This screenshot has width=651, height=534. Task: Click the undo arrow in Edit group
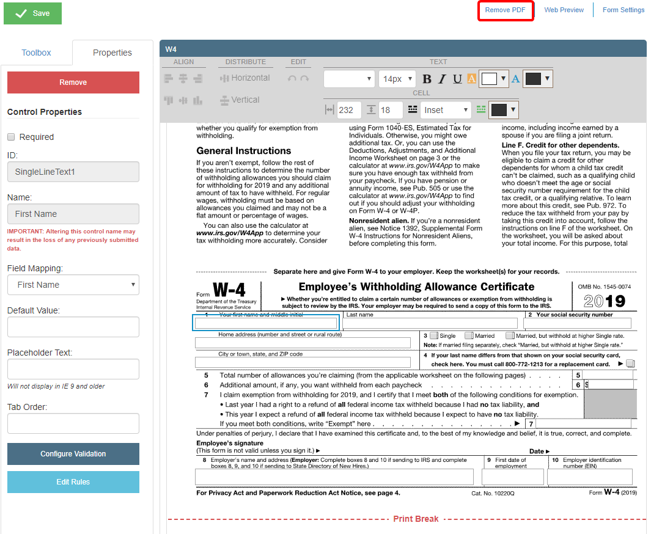292,79
